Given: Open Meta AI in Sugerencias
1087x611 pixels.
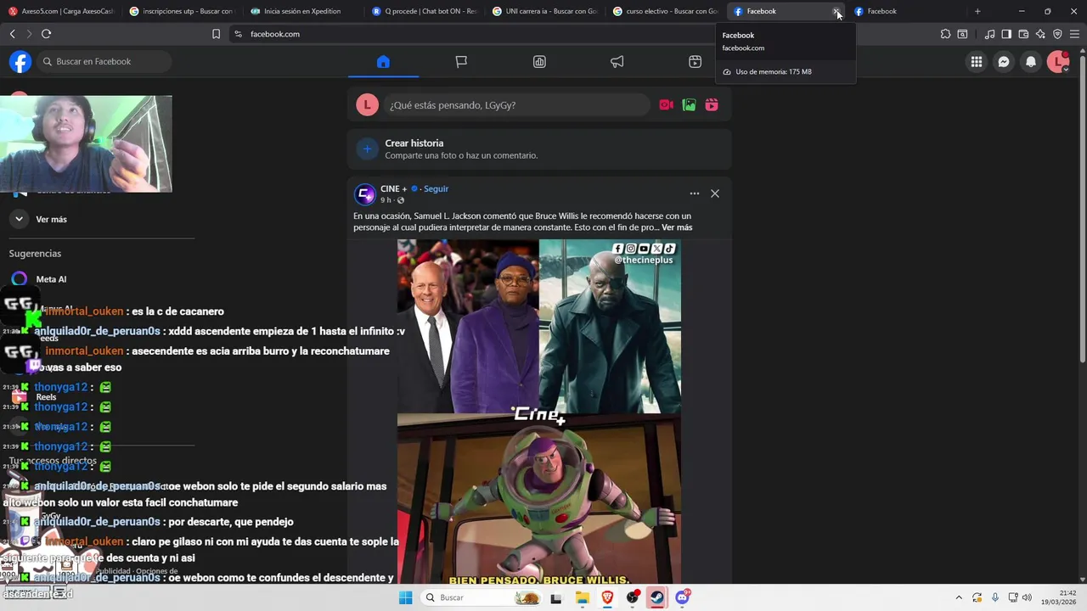Looking at the screenshot, I should pos(51,279).
